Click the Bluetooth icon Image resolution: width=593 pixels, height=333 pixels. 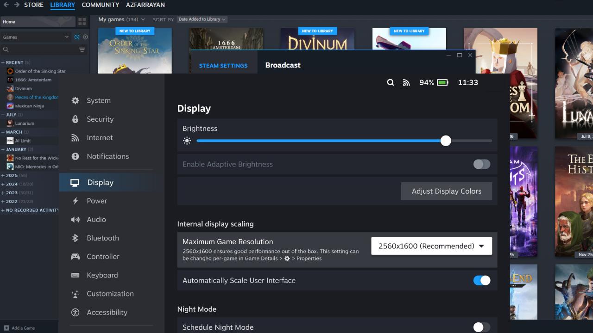[x=75, y=238]
